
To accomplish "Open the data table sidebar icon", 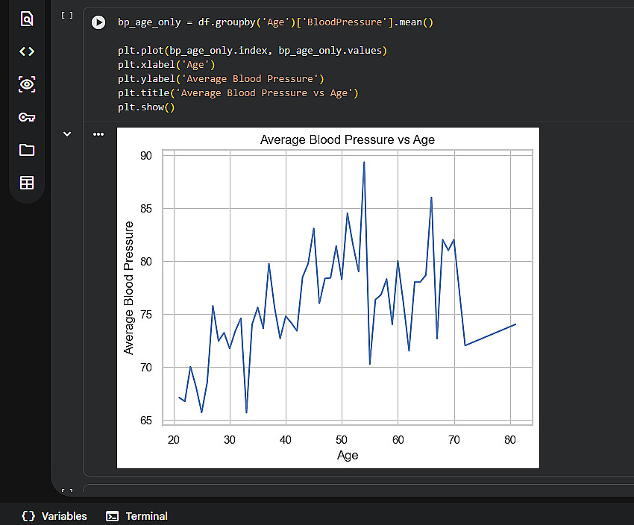I will coord(27,183).
